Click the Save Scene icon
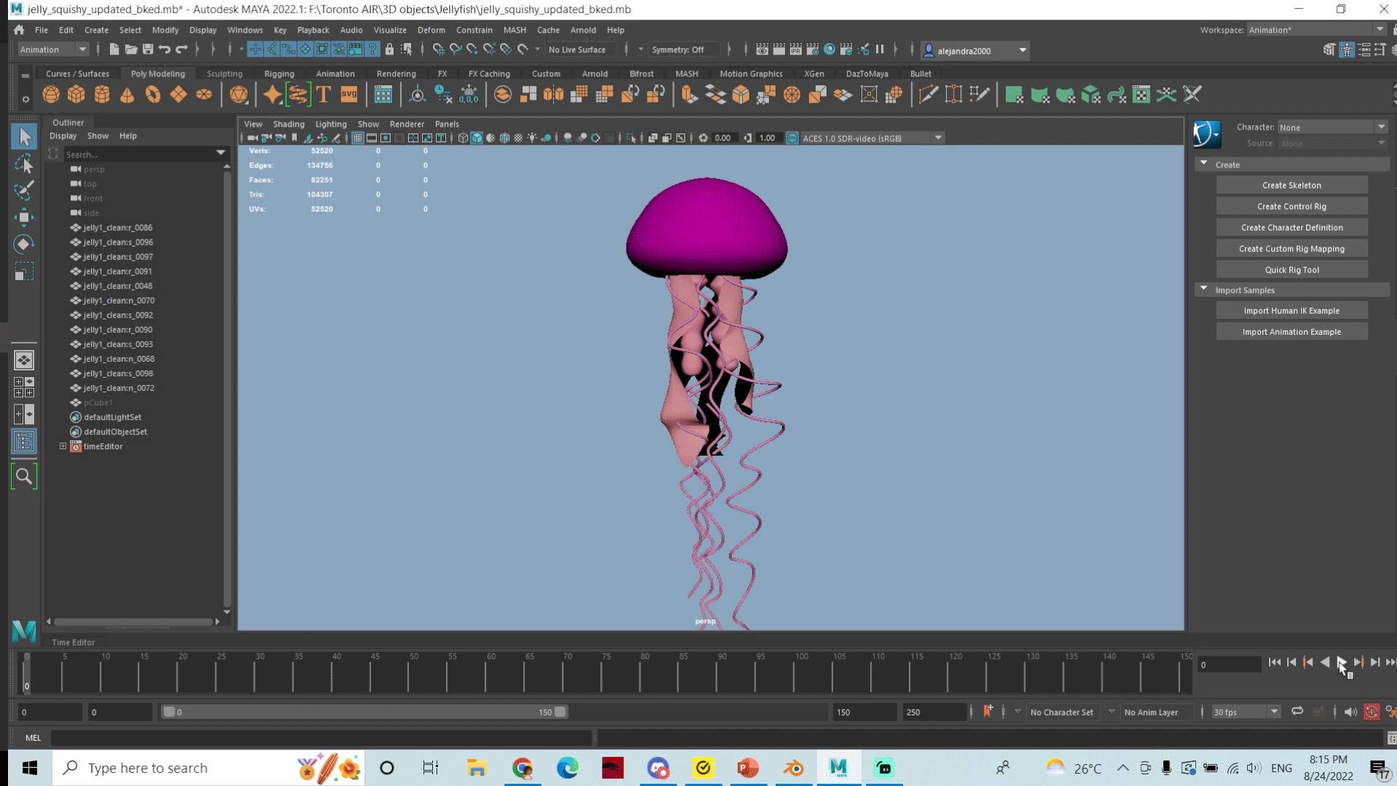 click(148, 49)
